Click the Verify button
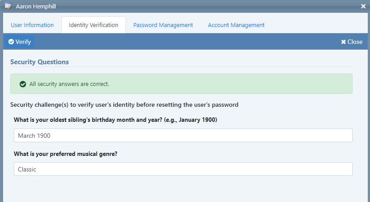 [20, 42]
